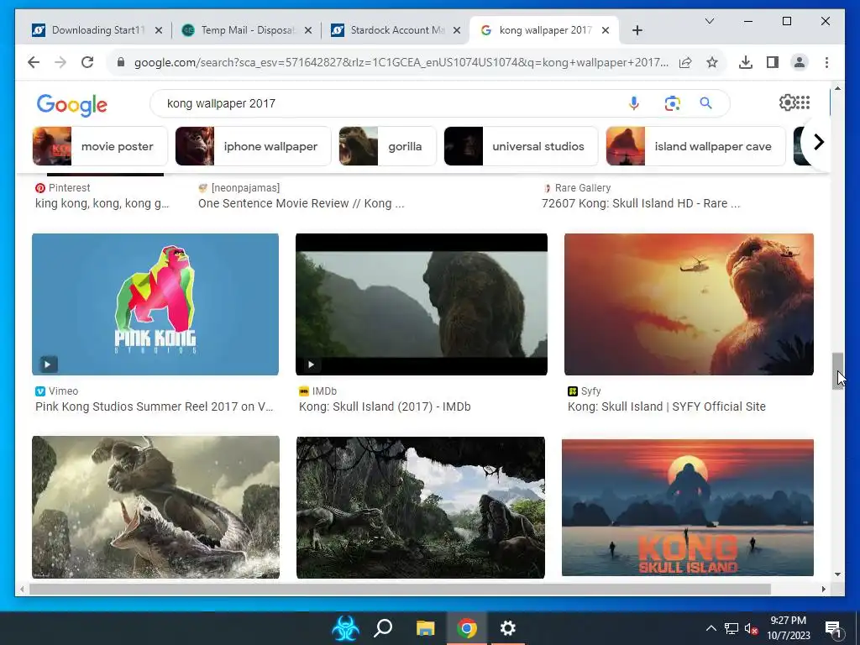
Task: Open Kong: Skull Island IMDb link
Action: tap(385, 407)
